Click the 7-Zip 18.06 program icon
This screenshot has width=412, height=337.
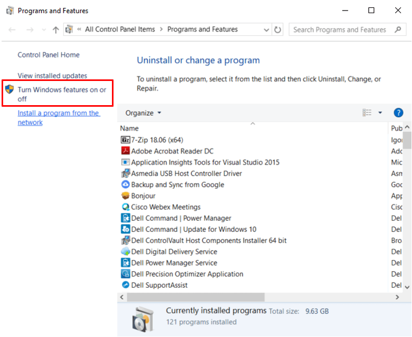pos(125,140)
